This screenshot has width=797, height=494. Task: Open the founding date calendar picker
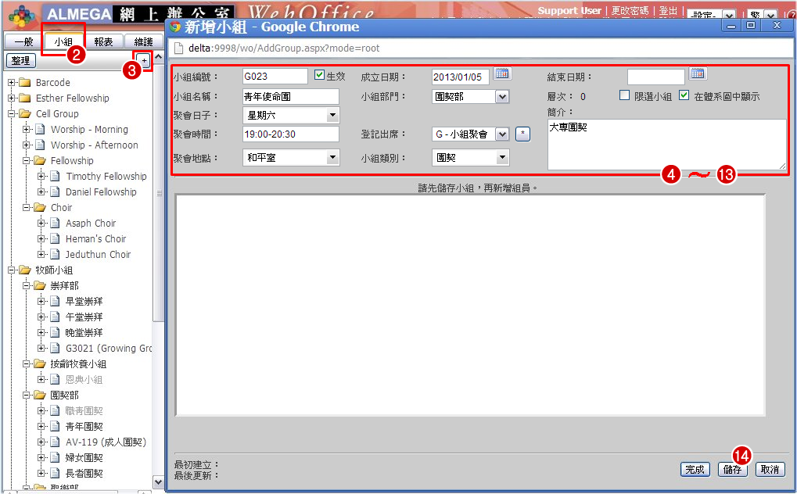[x=502, y=75]
